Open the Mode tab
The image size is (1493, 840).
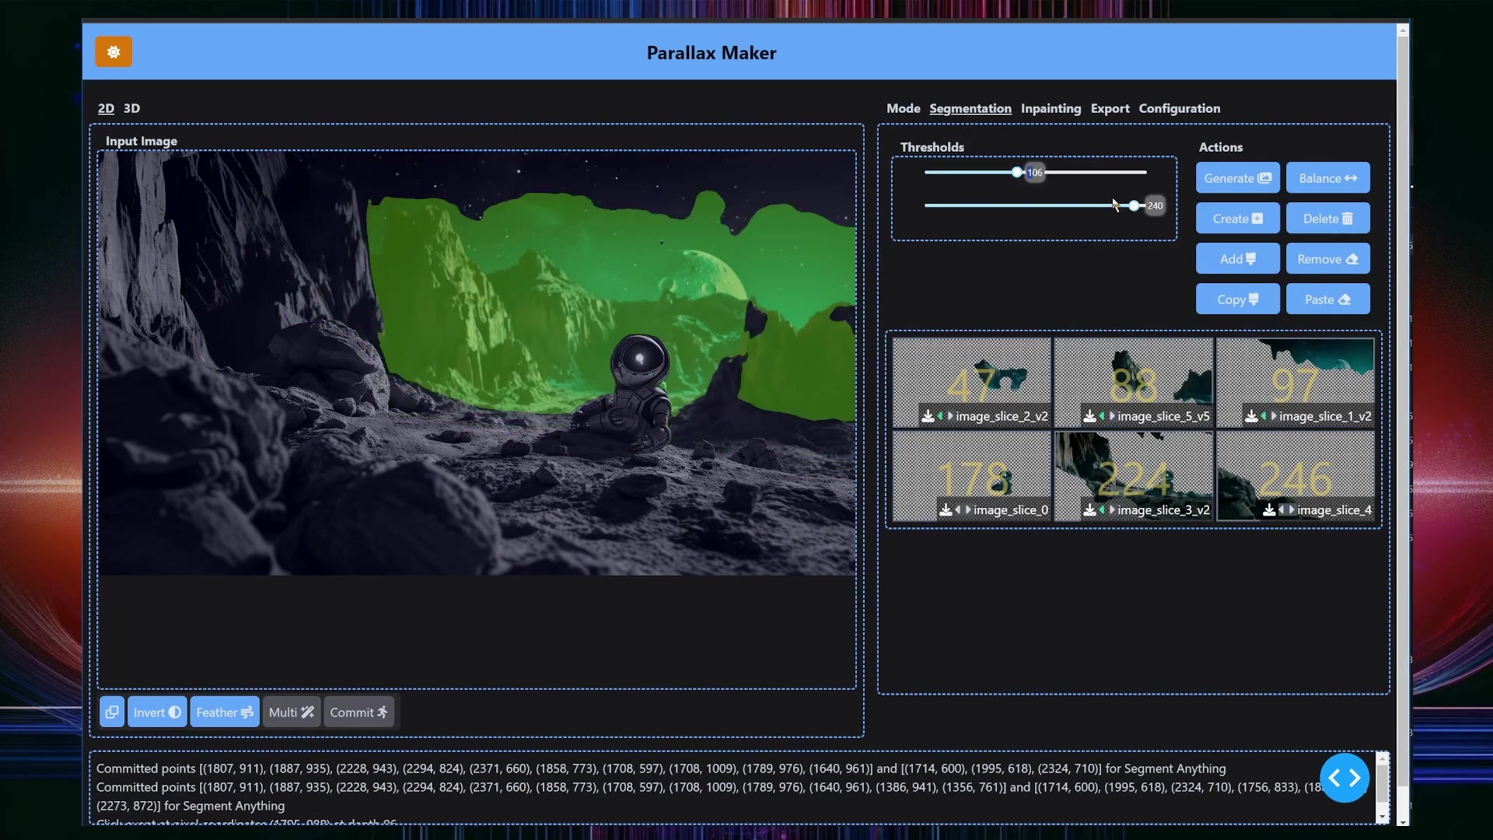(x=903, y=108)
